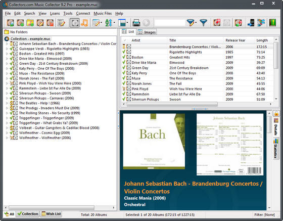Image resolution: width=283 pixels, height=221 pixels.
Task: Switch to the Images tab
Action: [147, 32]
